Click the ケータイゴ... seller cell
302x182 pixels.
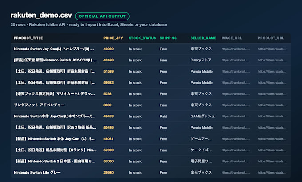tap(201, 150)
